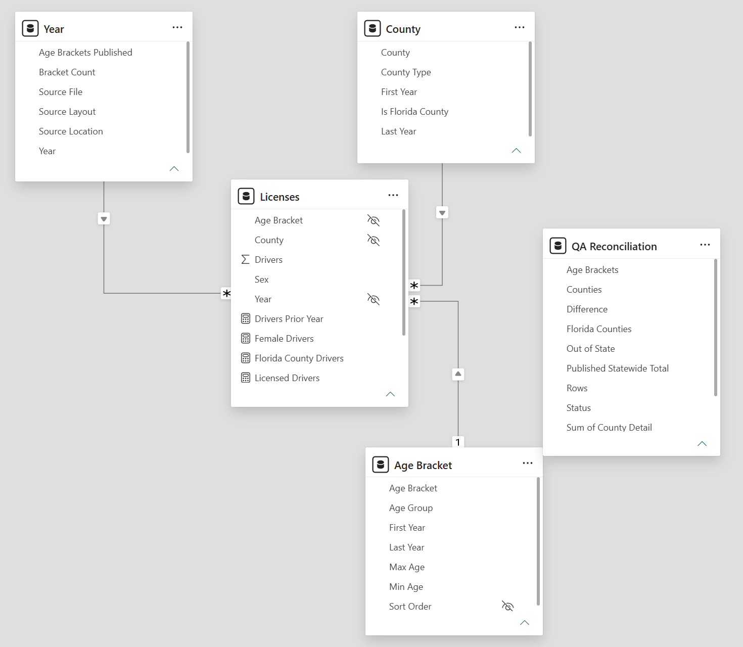Click the filter direction arrow on Age Bracket relationship
743x647 pixels.
click(458, 374)
